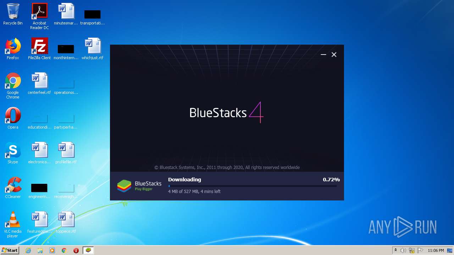The image size is (454, 255).
Task: Launch VLC media player shortcut
Action: tap(13, 225)
